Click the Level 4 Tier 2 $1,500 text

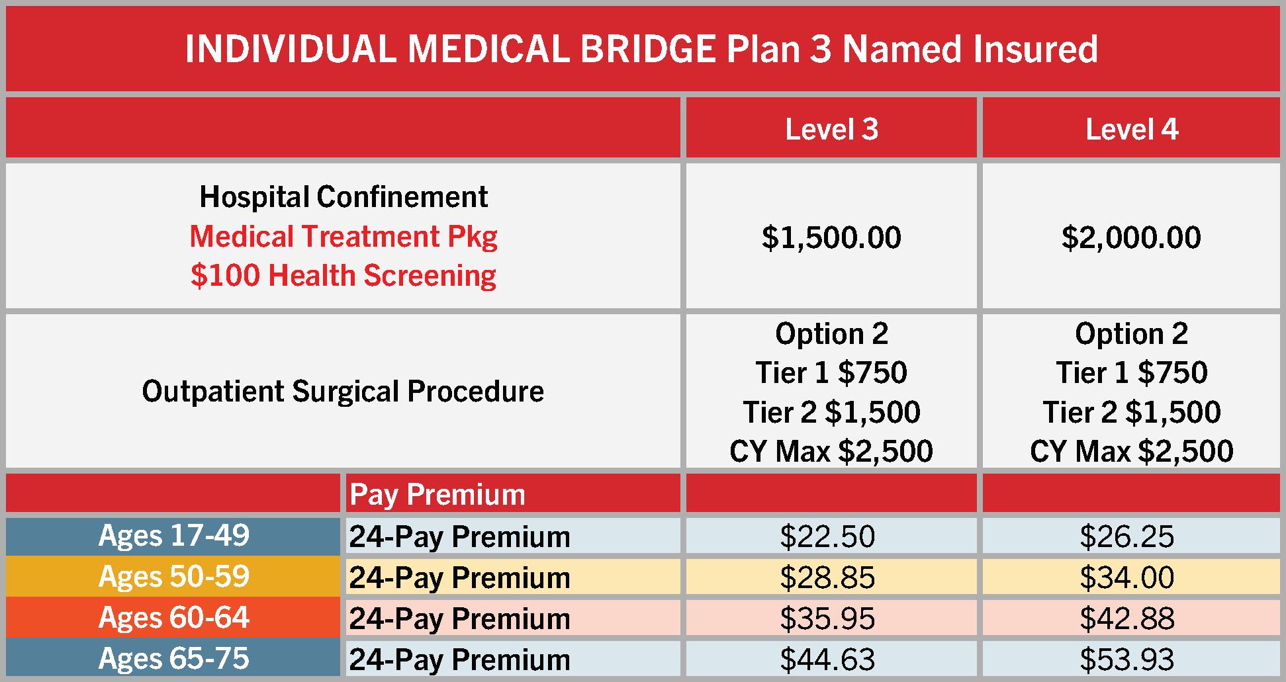(1132, 412)
